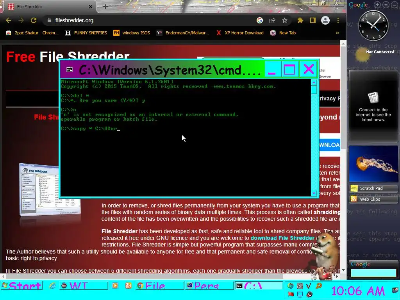Viewport: 400px width, 300px height.
Task: Toggle the Chrome side panel
Action: tap(313, 20)
